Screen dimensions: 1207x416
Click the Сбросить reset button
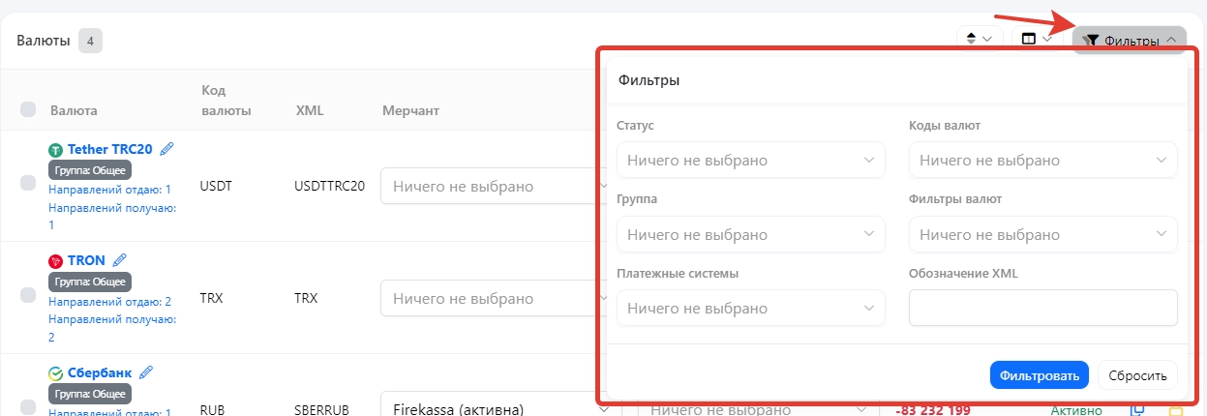coord(1137,374)
